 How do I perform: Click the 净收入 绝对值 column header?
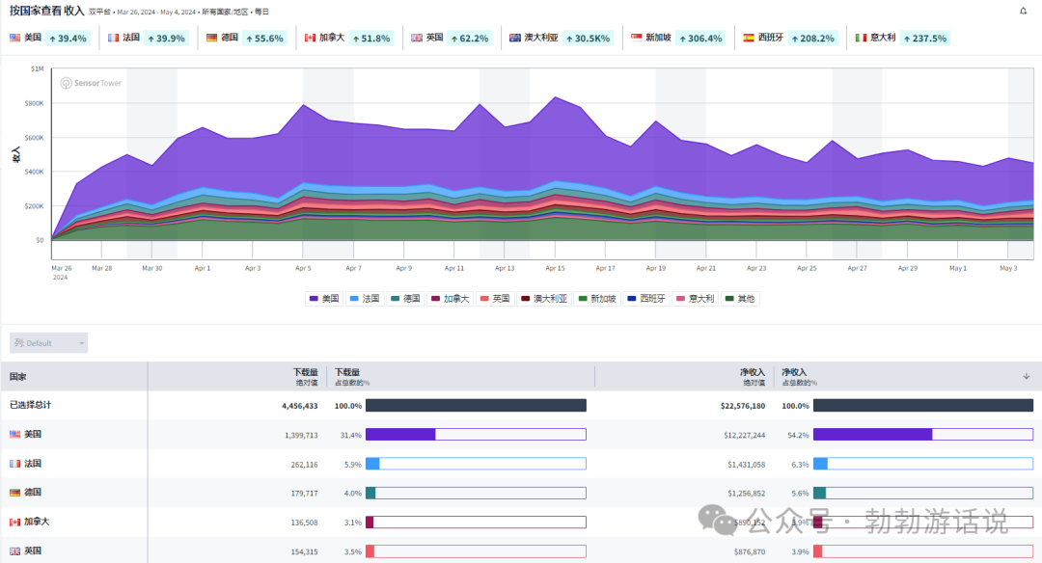coord(751,376)
